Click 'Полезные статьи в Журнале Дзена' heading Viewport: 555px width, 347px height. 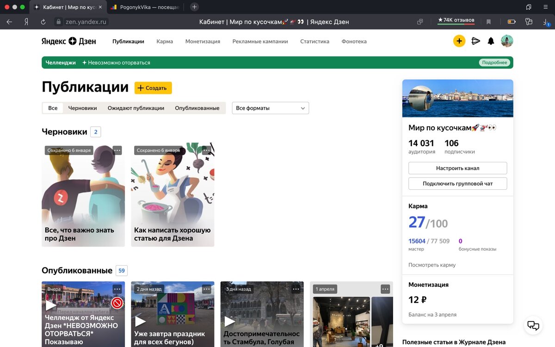coord(454,342)
